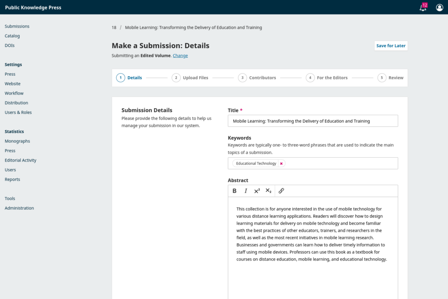
Task: Open Submissions from the sidebar
Action: click(17, 26)
